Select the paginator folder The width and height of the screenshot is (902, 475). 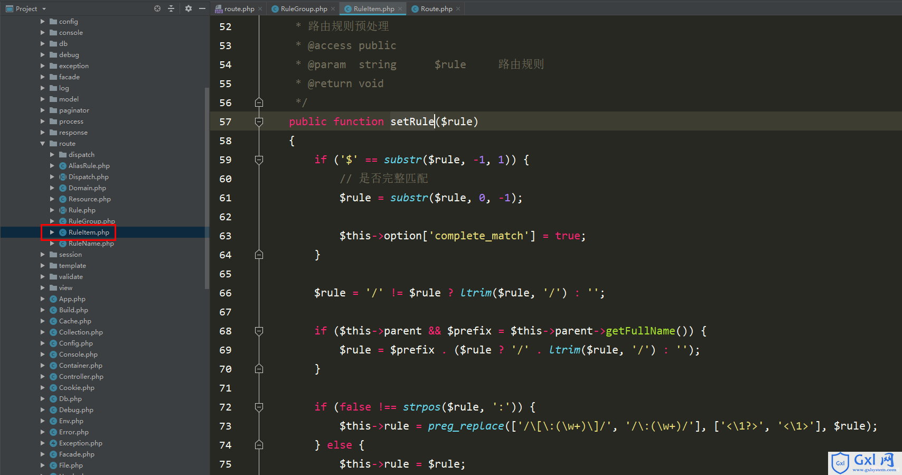pos(74,110)
